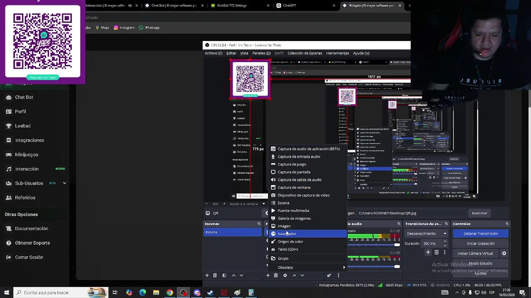Open the Herramientas menu in OBS
Screen dimensions: 531x298
pyautogui.click(x=337, y=53)
